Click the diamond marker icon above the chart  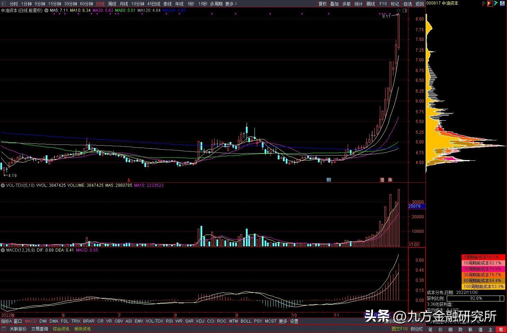pyautogui.click(x=399, y=11)
